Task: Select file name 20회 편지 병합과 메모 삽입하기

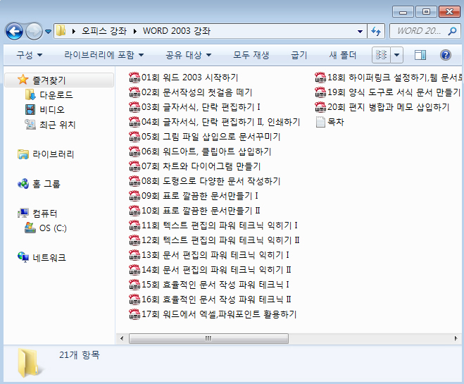Action: point(388,107)
